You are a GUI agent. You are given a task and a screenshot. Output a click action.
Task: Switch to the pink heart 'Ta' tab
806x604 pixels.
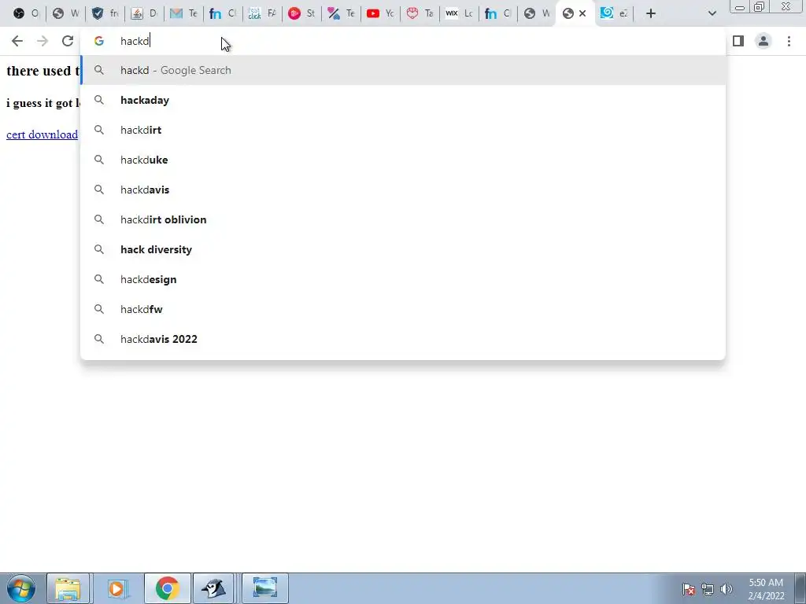click(x=420, y=14)
